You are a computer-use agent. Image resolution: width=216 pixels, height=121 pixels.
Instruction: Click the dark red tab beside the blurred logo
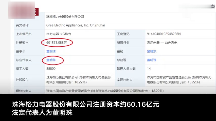37,12
